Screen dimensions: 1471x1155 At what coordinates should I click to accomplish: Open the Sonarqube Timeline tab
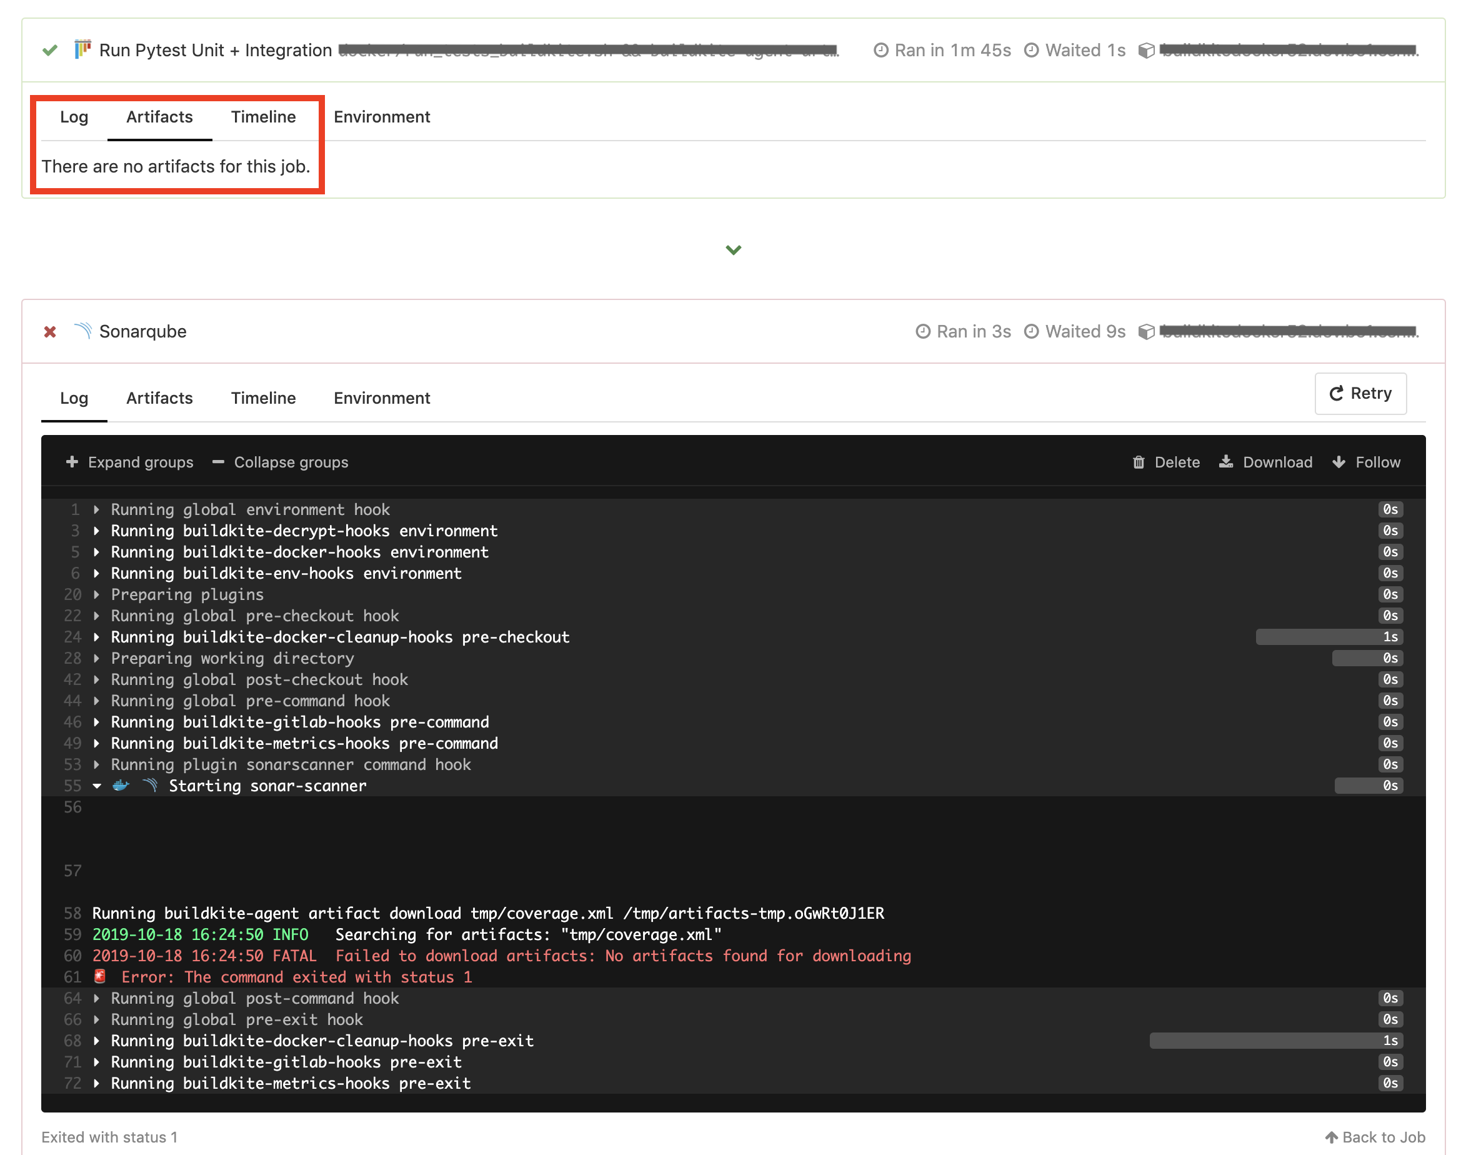click(263, 398)
